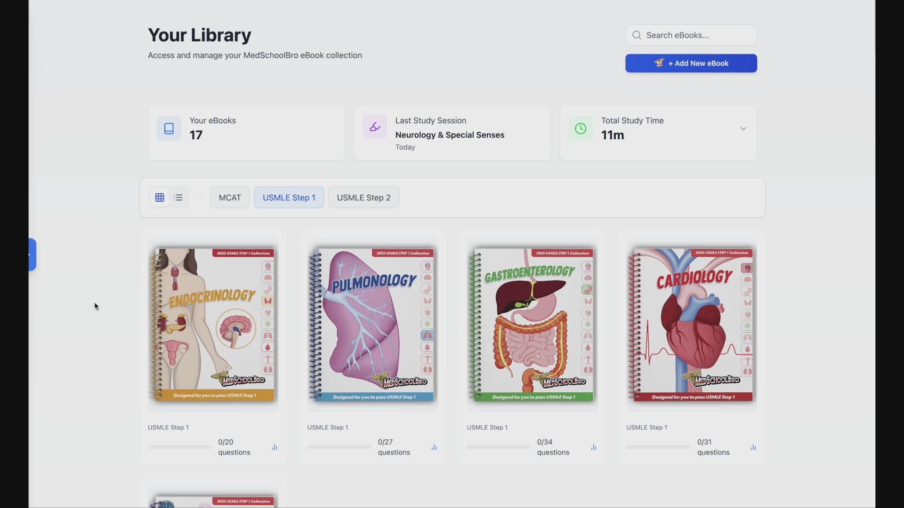This screenshot has width=904, height=508.
Task: Open the Pulmonology eBook cover
Action: (372, 325)
